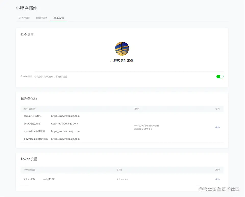Select the 基本设置 tab

point(59,18)
